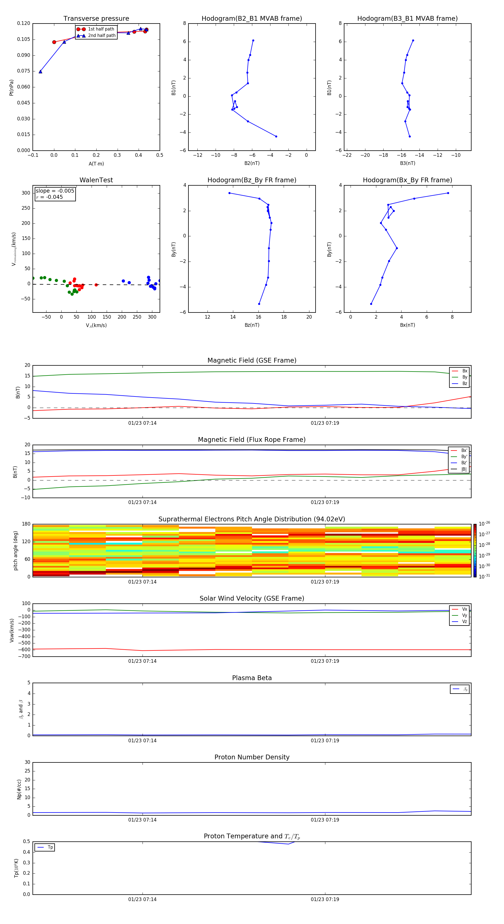This screenshot has width=504, height=924.
Task: Click red circle at A=0.0 in Transverse pressure
Action: click(54, 42)
